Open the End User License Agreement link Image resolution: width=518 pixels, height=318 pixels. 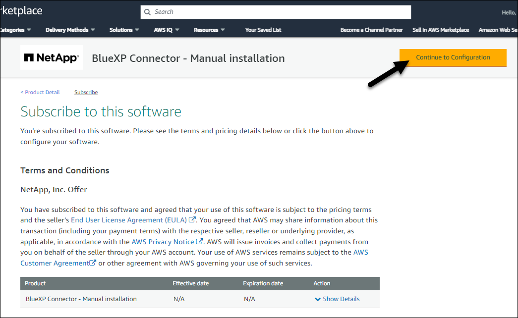coord(128,220)
